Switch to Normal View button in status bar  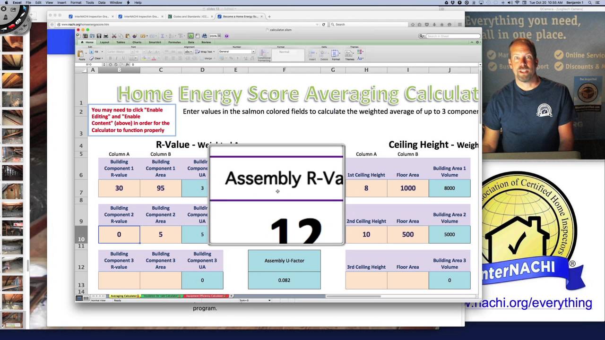79,298
